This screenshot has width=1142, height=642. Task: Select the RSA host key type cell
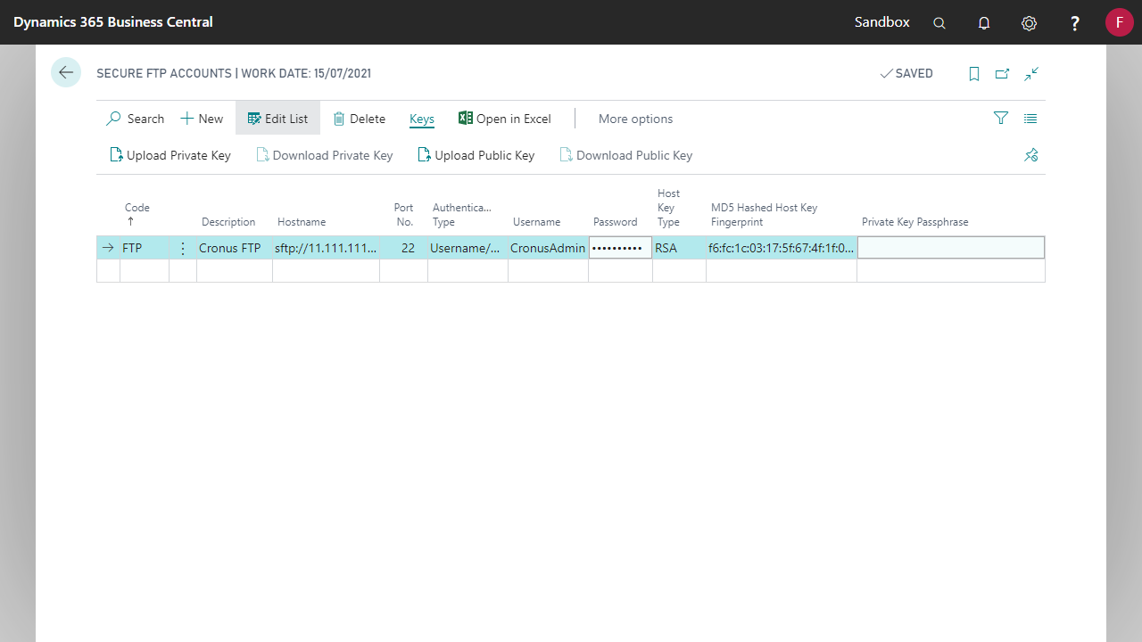pyautogui.click(x=679, y=248)
